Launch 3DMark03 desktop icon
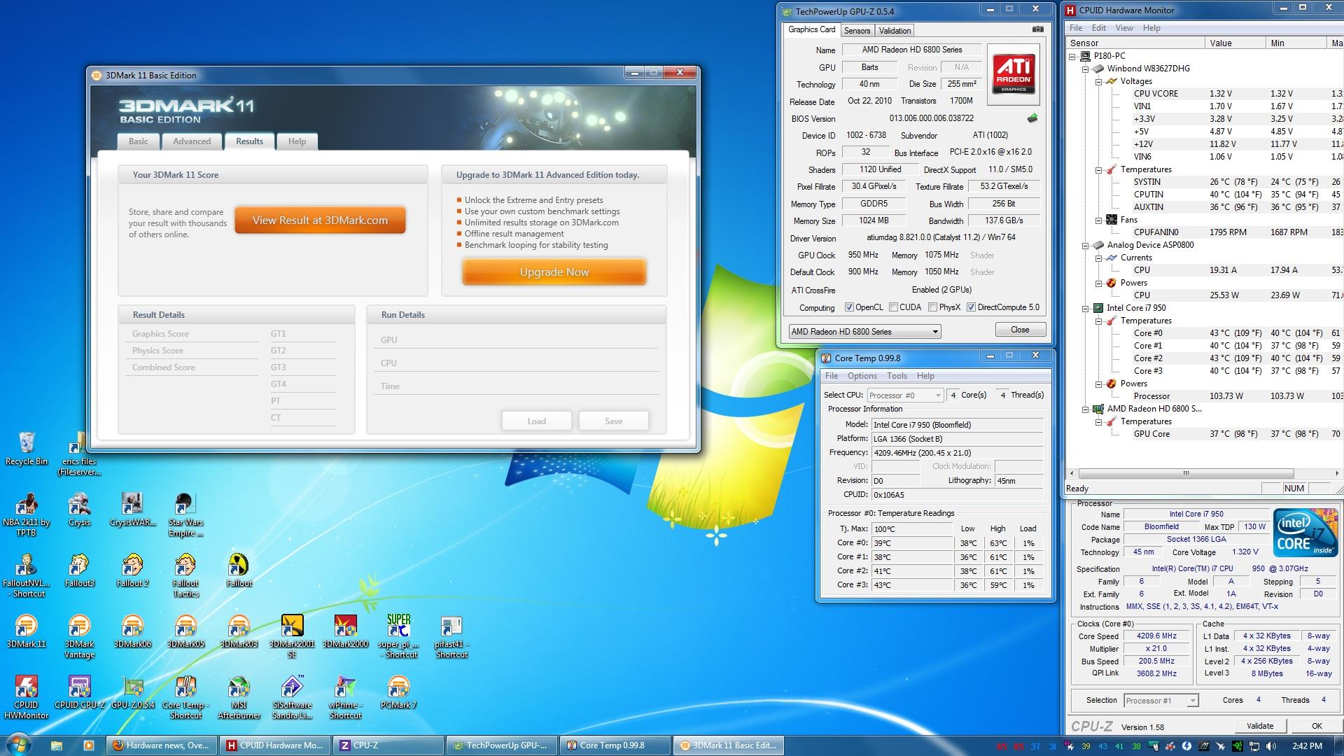The image size is (1344, 756). [x=239, y=631]
